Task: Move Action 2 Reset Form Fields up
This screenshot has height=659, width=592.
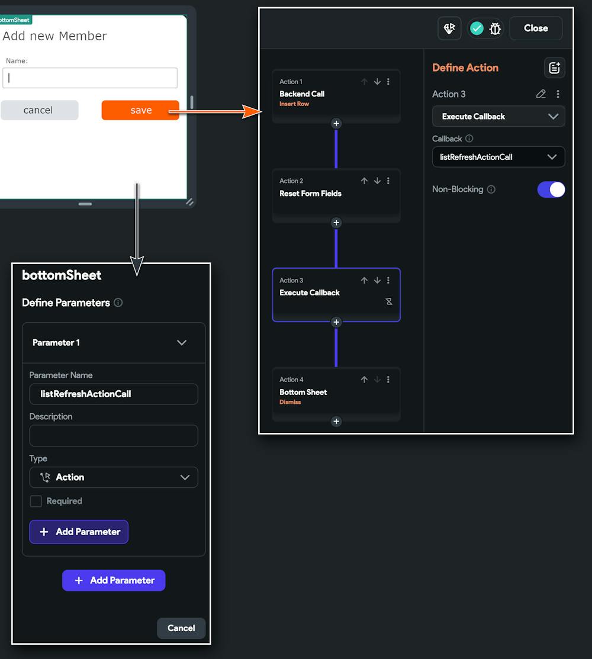Action: (364, 181)
